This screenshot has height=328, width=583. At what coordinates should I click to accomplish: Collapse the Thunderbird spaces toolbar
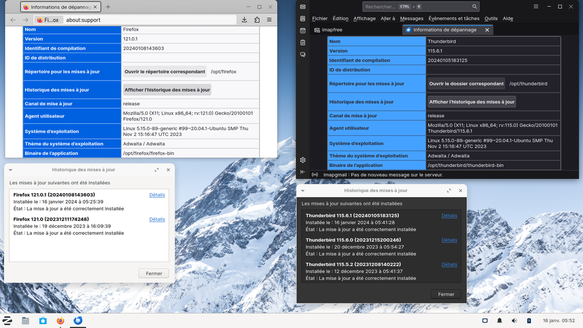(303, 172)
